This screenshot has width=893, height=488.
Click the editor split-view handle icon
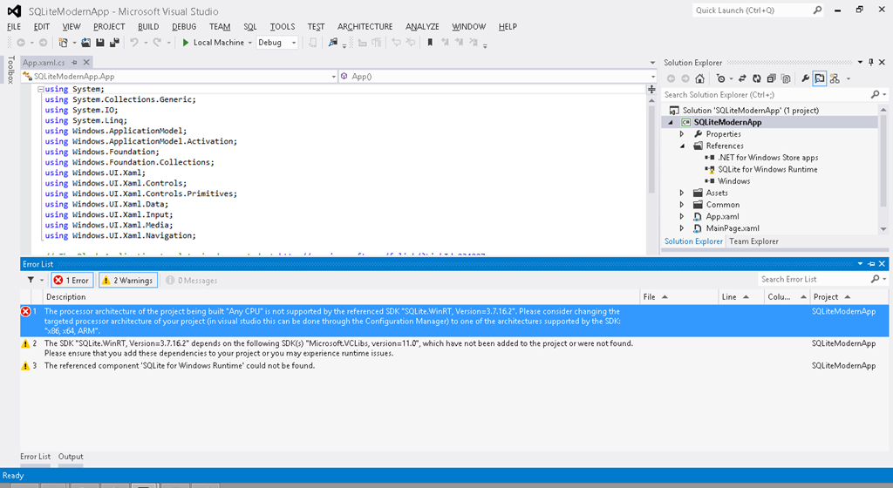pyautogui.click(x=651, y=89)
